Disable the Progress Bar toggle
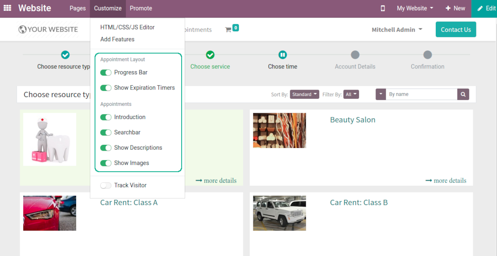This screenshot has height=256, width=497. click(106, 72)
